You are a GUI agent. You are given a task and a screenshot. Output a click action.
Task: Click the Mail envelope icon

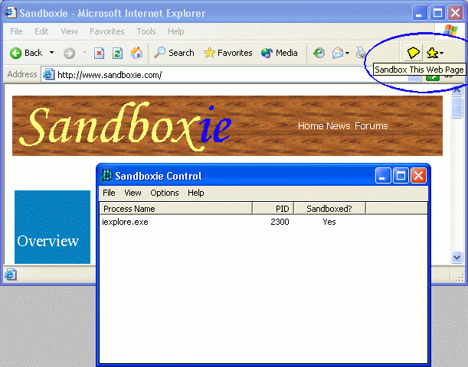tap(338, 53)
